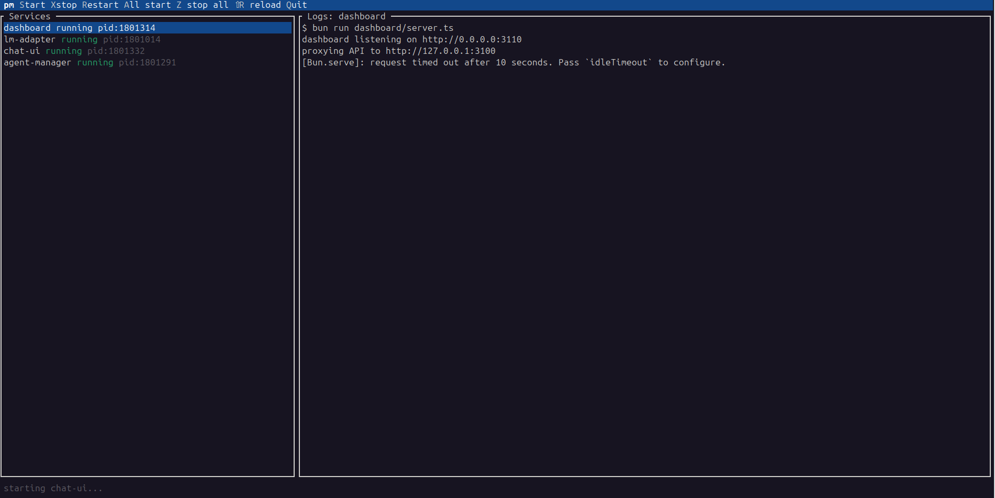Select the agent-manager service row
Viewport: 995px width, 498px height.
pos(148,62)
